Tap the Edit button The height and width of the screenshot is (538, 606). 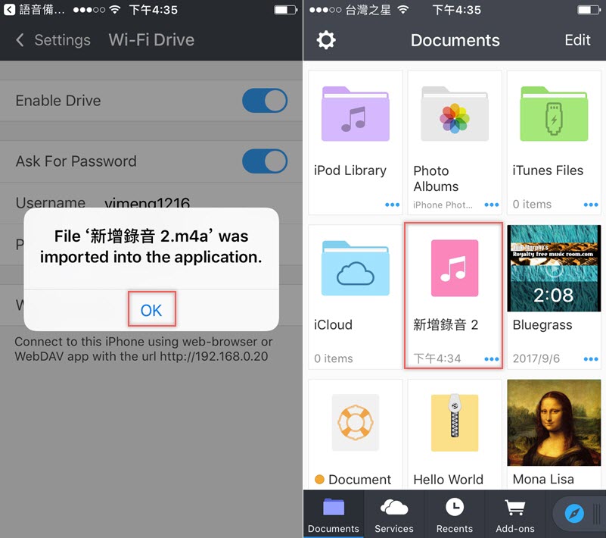(x=577, y=40)
